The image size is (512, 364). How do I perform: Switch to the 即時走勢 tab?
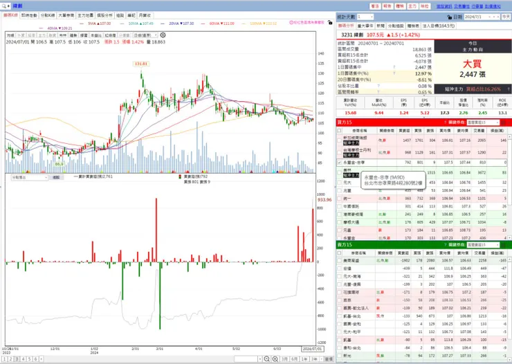point(29,15)
